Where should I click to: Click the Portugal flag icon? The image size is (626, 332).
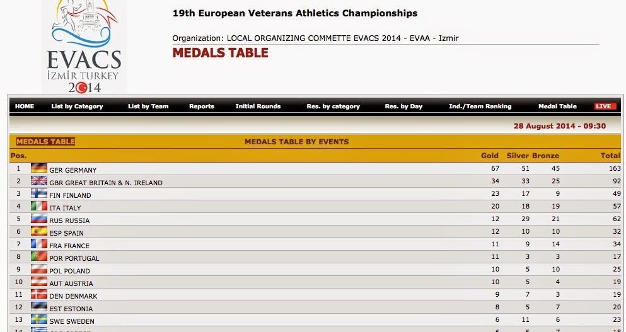pyautogui.click(x=39, y=256)
